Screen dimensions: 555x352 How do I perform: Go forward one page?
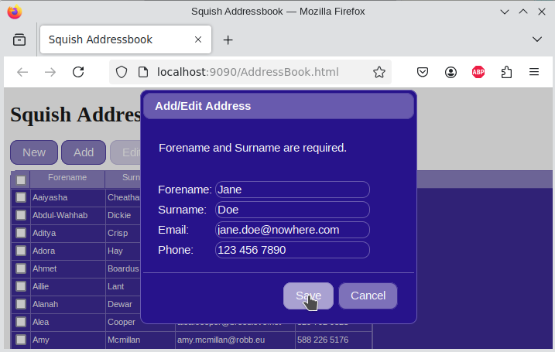(50, 72)
